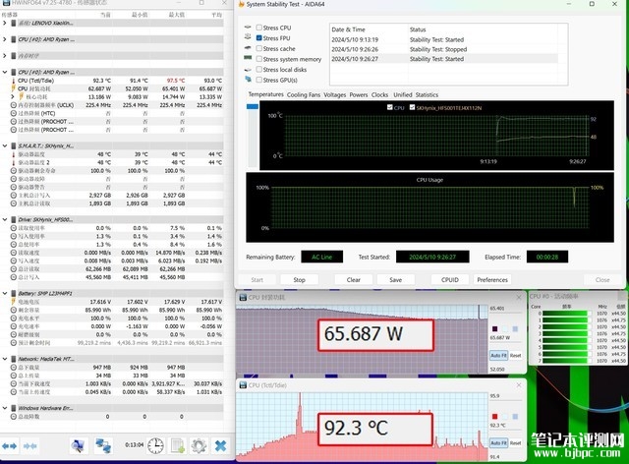Viewport: 629px width, 464px height.
Task: Click thermometer icon of CPU (Tctl/Tdie) row
Action: click(x=14, y=81)
